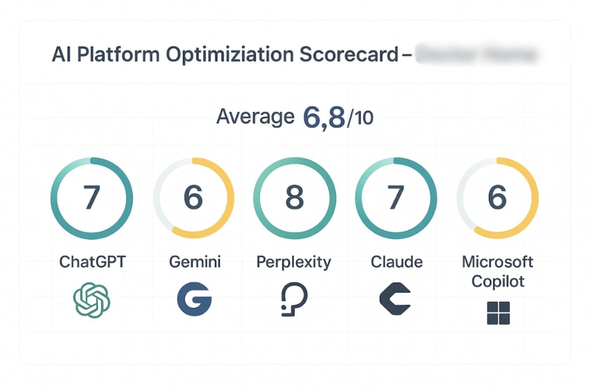
Task: Click the Microsoft Copilot text label
Action: (497, 271)
